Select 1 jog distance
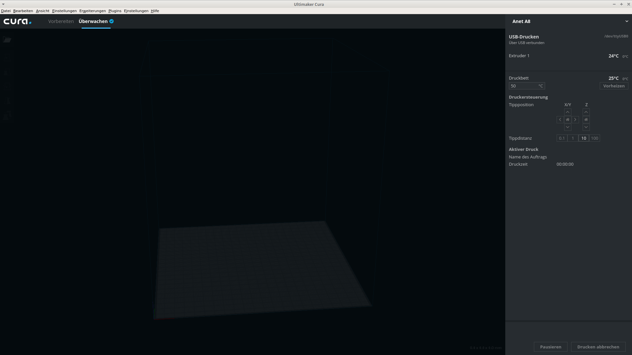 point(573,138)
